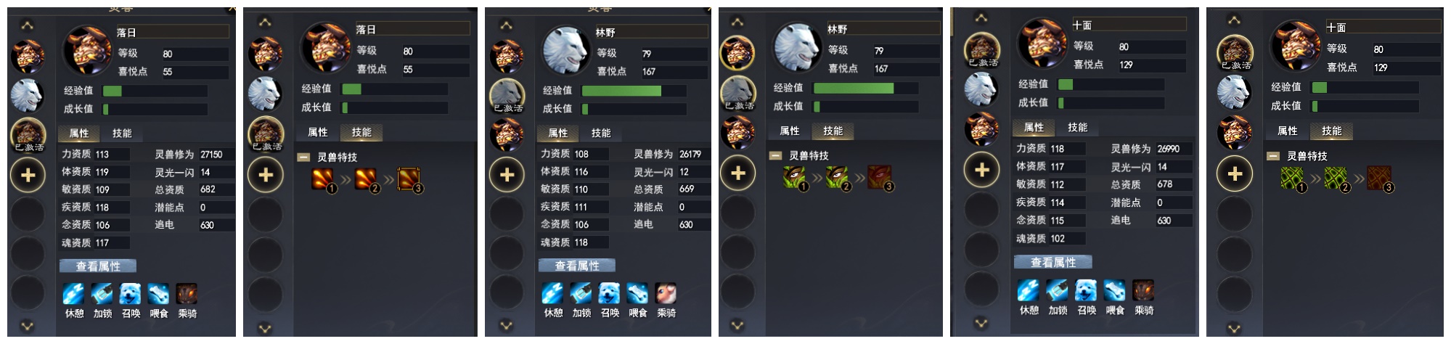Select 十面's second green net skill icon
1451x344 pixels.
point(1336,178)
